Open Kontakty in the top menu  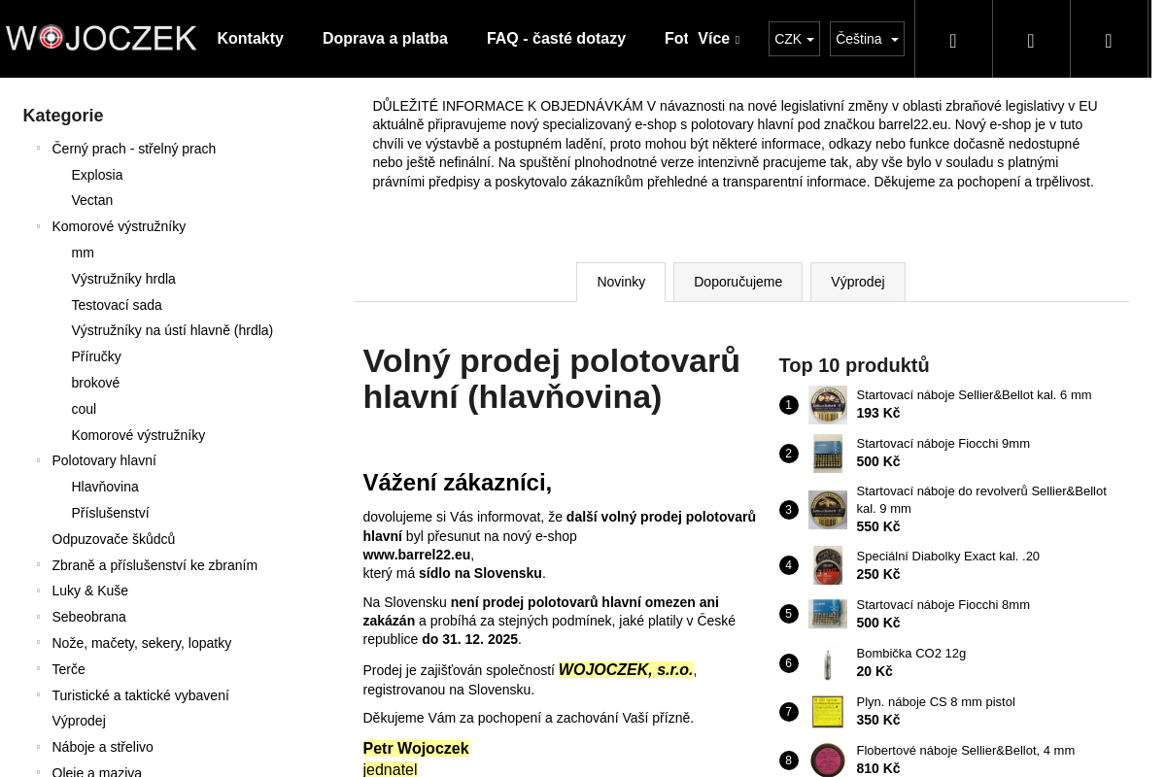point(250,39)
